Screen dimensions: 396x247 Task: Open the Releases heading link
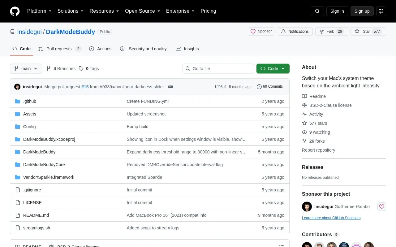pyautogui.click(x=312, y=167)
